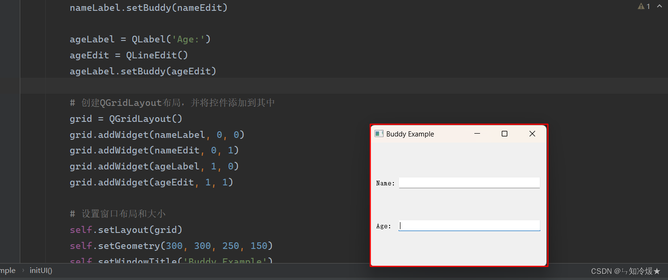This screenshot has width=668, height=280.
Task: Select the partially visible class breadcrumb
Action: click(8, 271)
